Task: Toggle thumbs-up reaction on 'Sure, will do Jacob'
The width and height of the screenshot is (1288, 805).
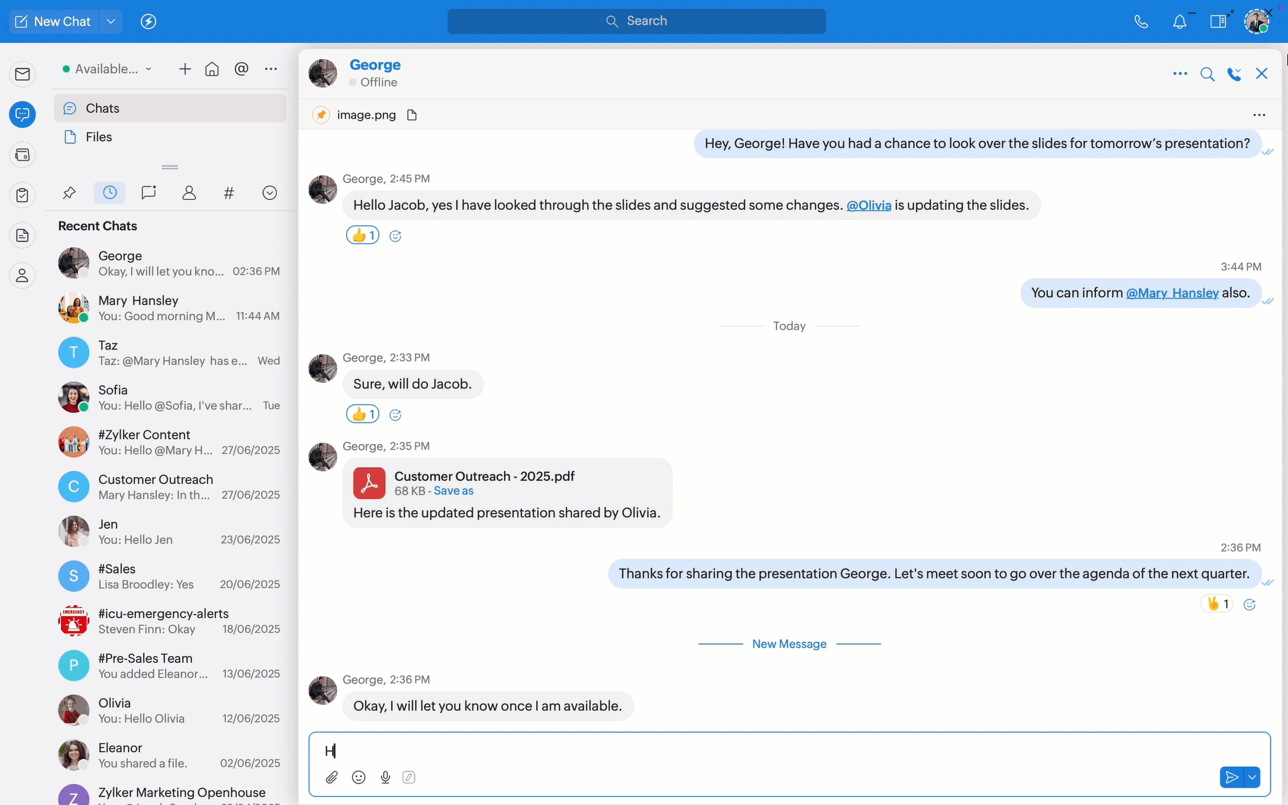Action: (x=362, y=415)
